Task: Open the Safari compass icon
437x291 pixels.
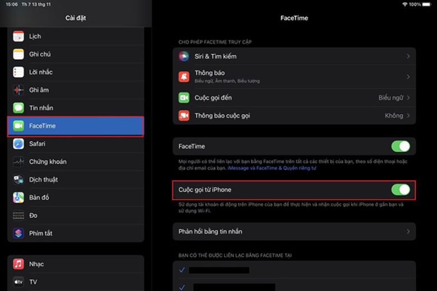Action: (18, 144)
